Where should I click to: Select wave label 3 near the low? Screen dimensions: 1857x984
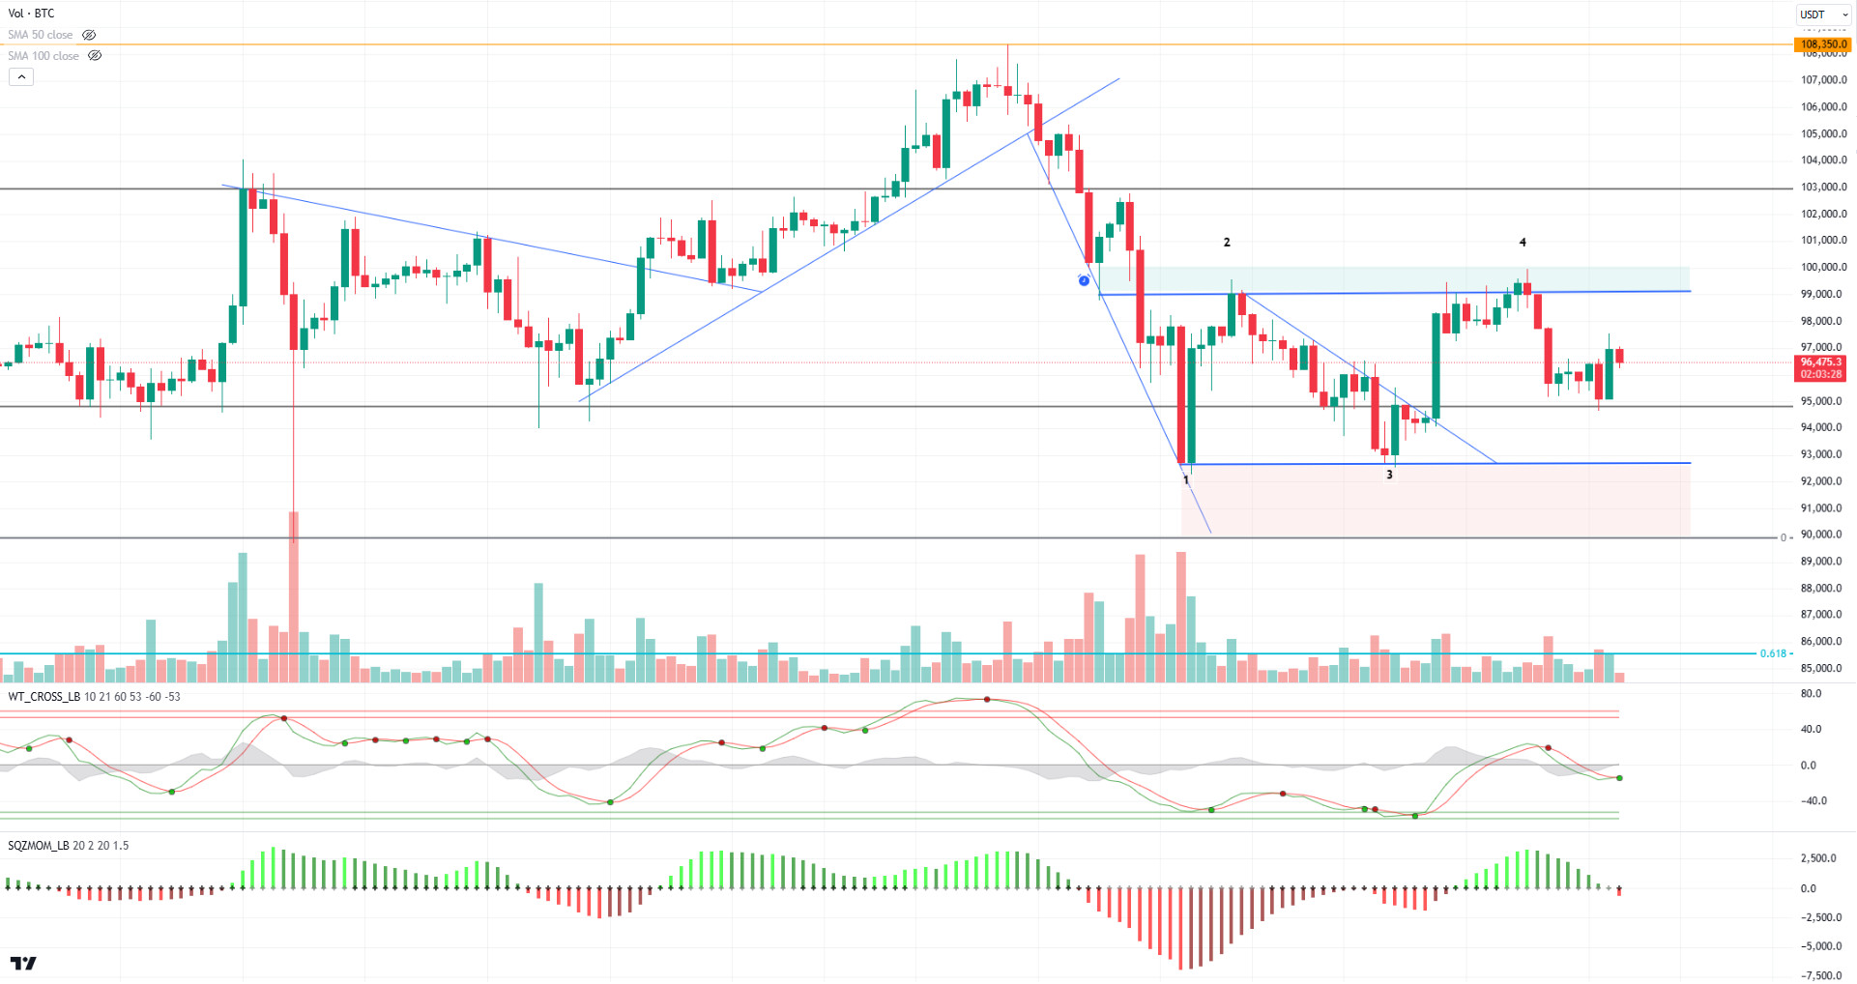(x=1390, y=476)
